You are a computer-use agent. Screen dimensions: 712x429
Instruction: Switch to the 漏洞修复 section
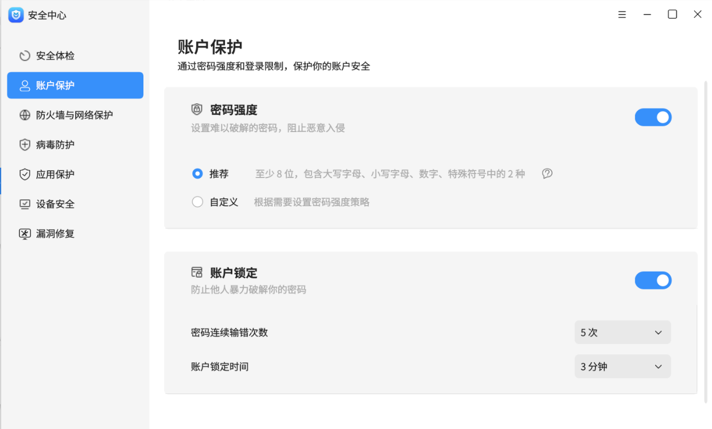tap(55, 234)
